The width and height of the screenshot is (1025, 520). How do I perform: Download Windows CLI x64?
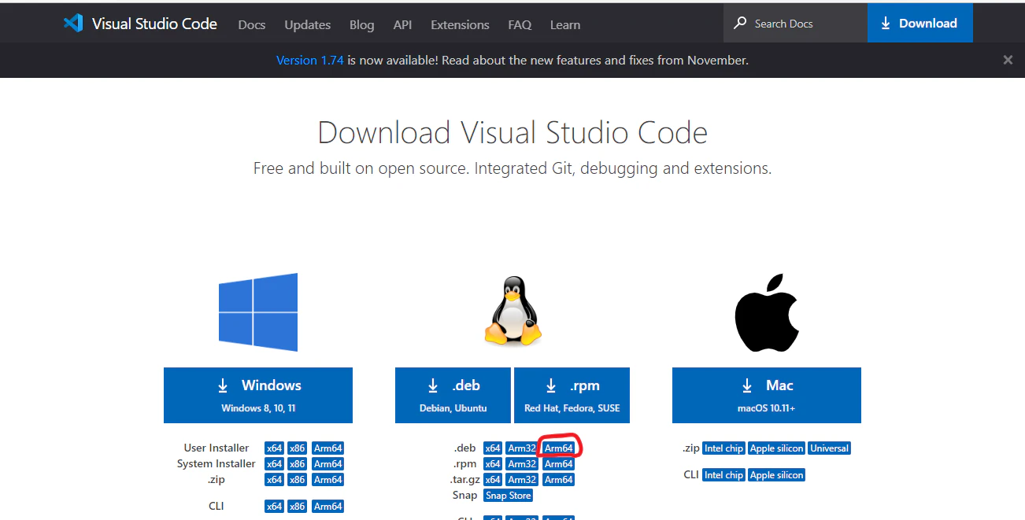click(x=274, y=507)
